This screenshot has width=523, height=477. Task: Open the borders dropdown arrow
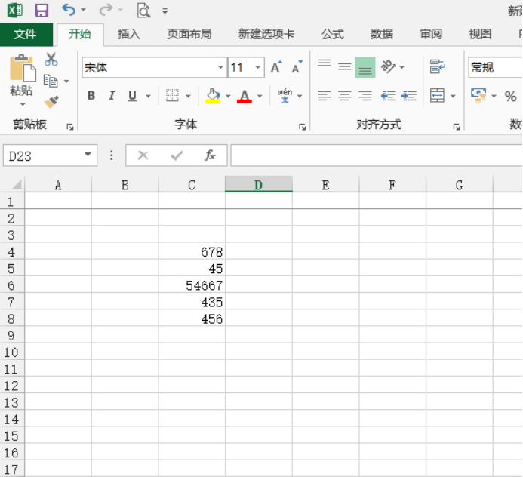pos(188,96)
